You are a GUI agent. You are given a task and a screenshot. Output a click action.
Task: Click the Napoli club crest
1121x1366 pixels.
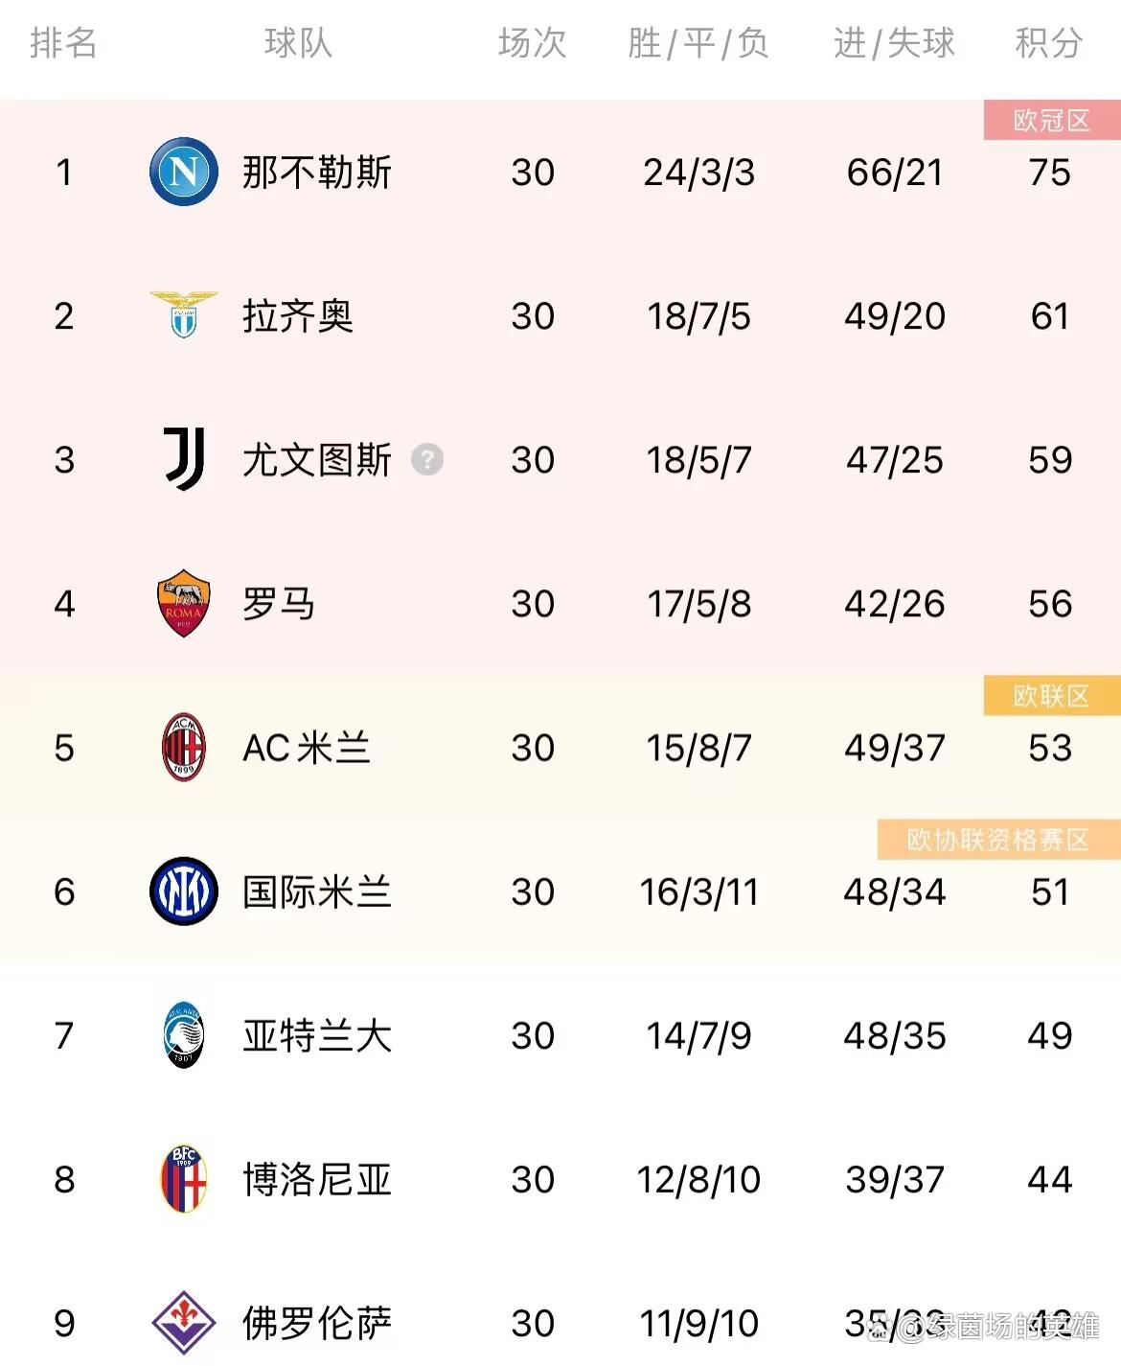[x=182, y=173]
